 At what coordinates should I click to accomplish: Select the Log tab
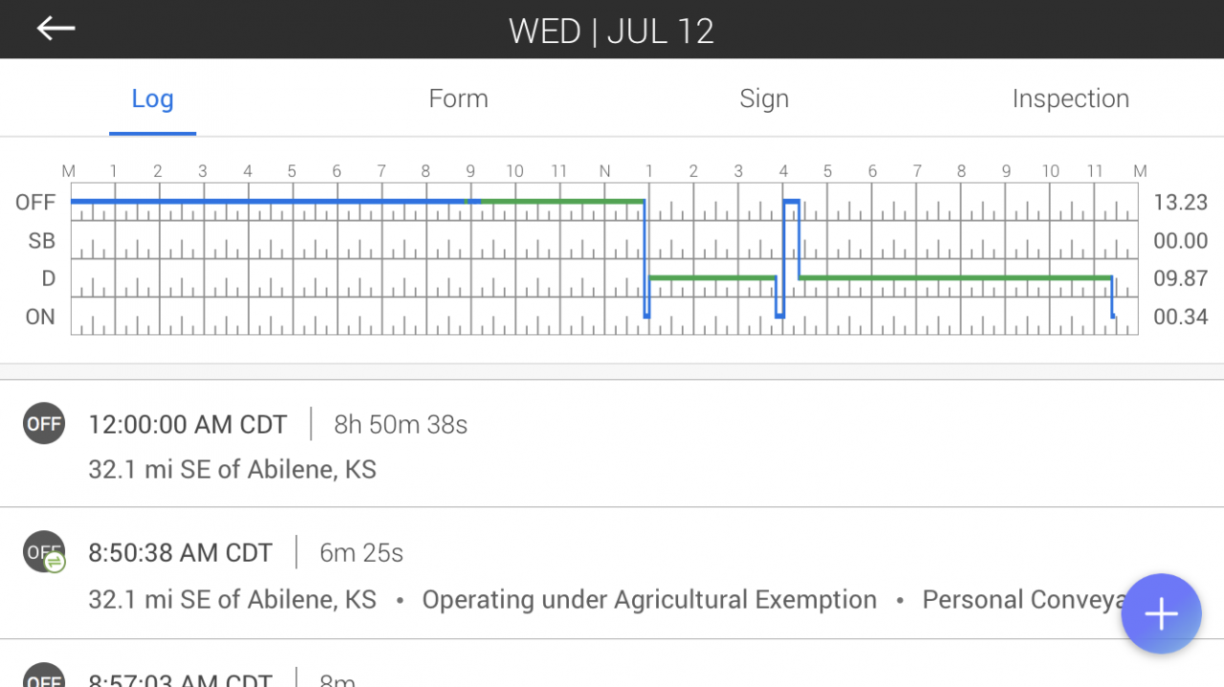152,98
